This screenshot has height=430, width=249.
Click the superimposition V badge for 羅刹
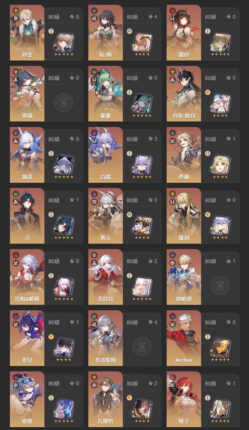tap(208, 215)
